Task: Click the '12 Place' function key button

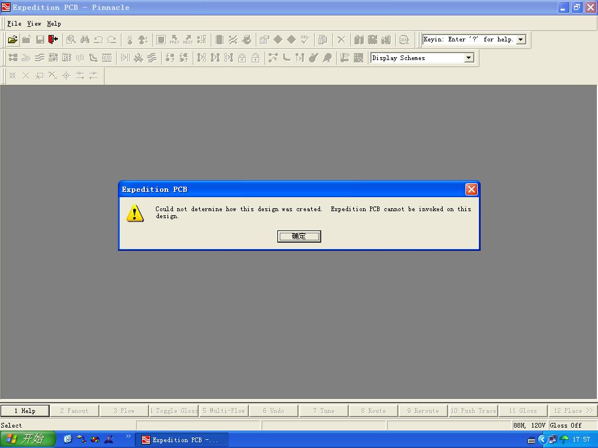Action: pos(572,411)
